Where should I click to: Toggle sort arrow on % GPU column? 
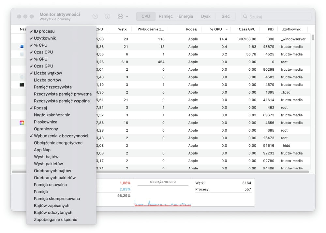pyautogui.click(x=227, y=29)
